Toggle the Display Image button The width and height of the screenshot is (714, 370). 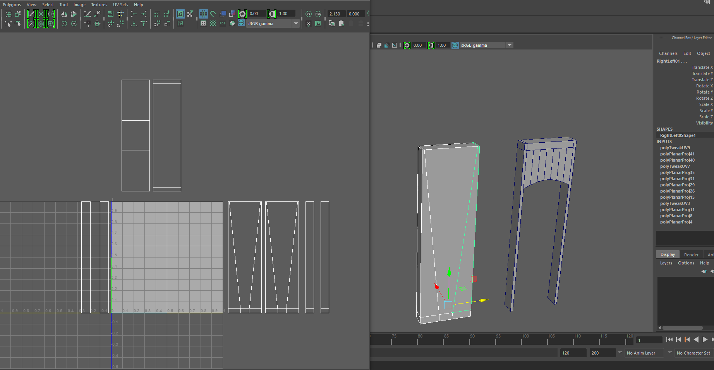pyautogui.click(x=180, y=14)
